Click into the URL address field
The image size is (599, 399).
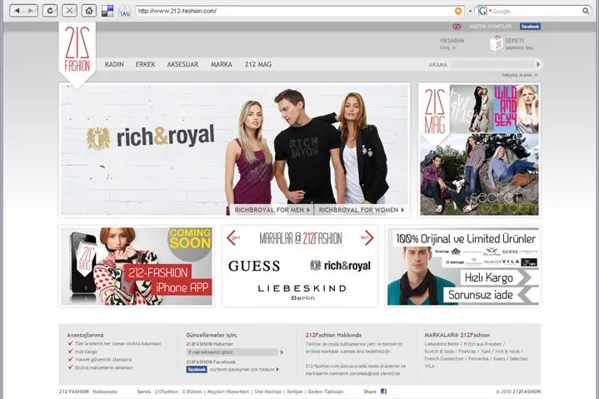294,11
